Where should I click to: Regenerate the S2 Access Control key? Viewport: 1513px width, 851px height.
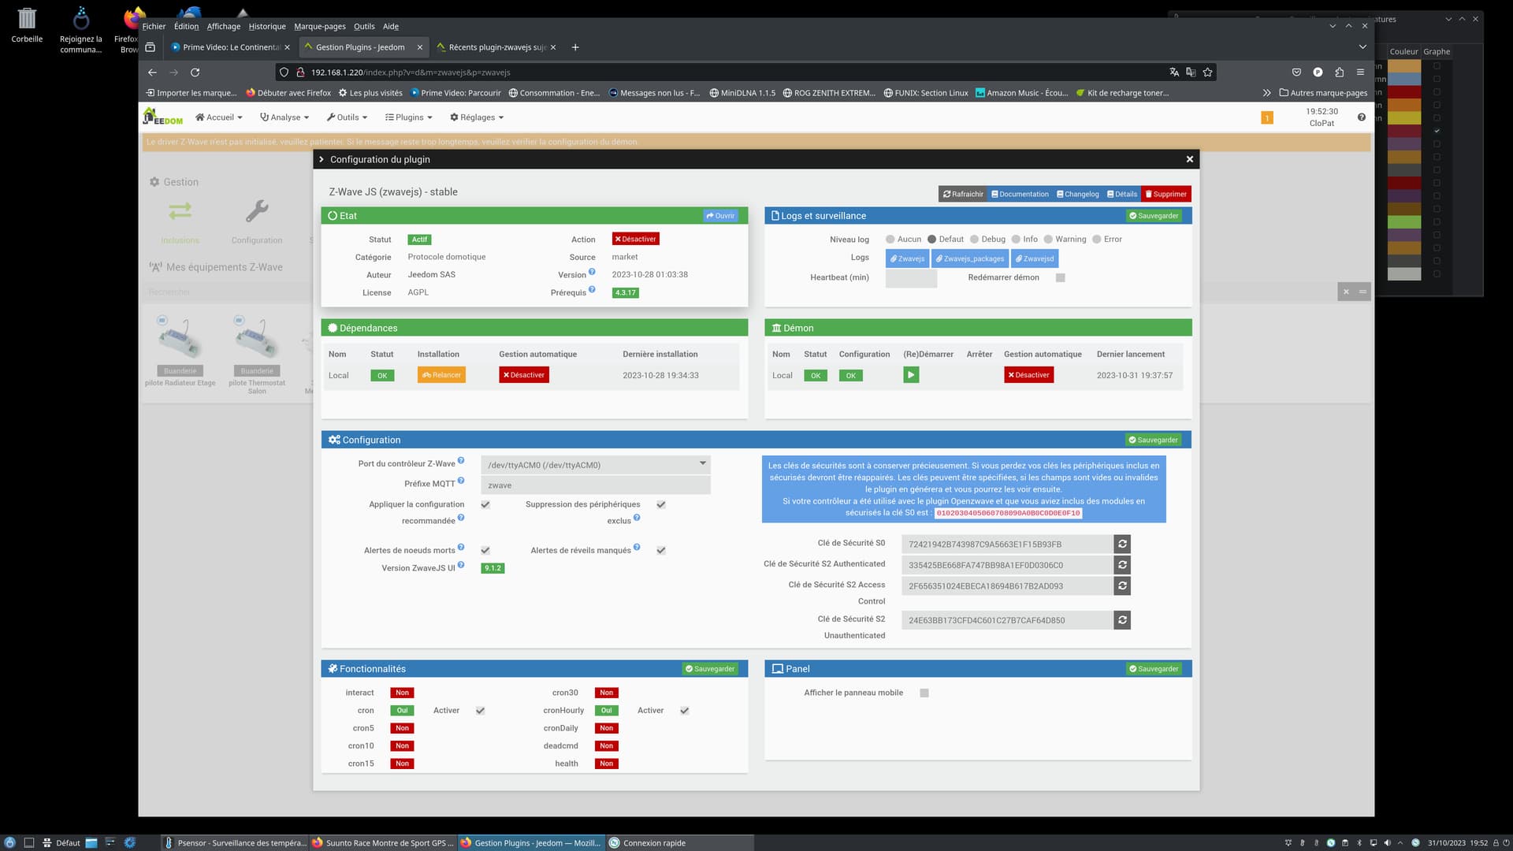coord(1122,585)
